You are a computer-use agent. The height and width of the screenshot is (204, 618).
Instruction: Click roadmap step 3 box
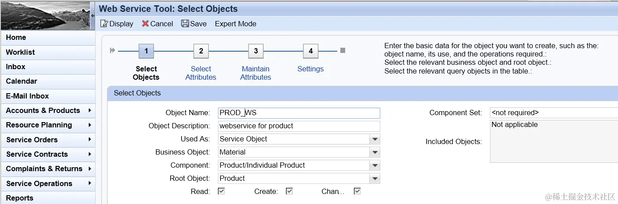click(256, 51)
